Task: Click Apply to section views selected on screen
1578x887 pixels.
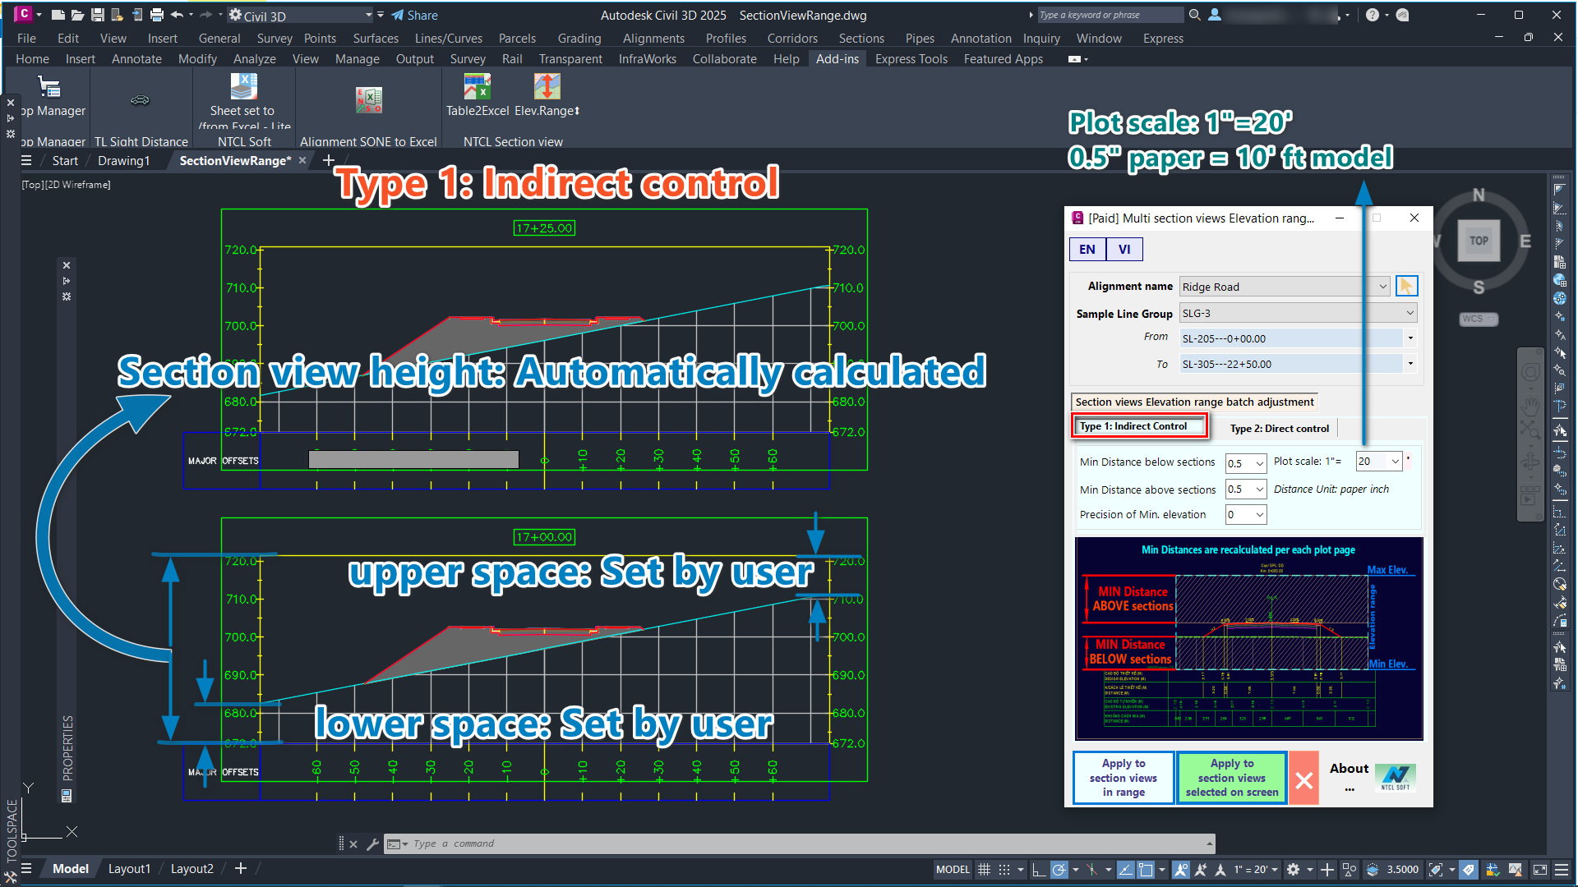Action: 1231,777
